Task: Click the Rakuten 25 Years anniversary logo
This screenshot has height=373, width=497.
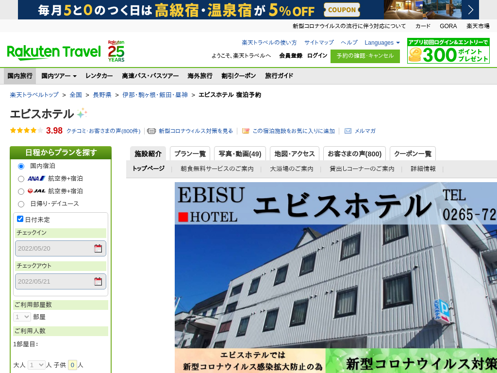Action: [x=116, y=51]
